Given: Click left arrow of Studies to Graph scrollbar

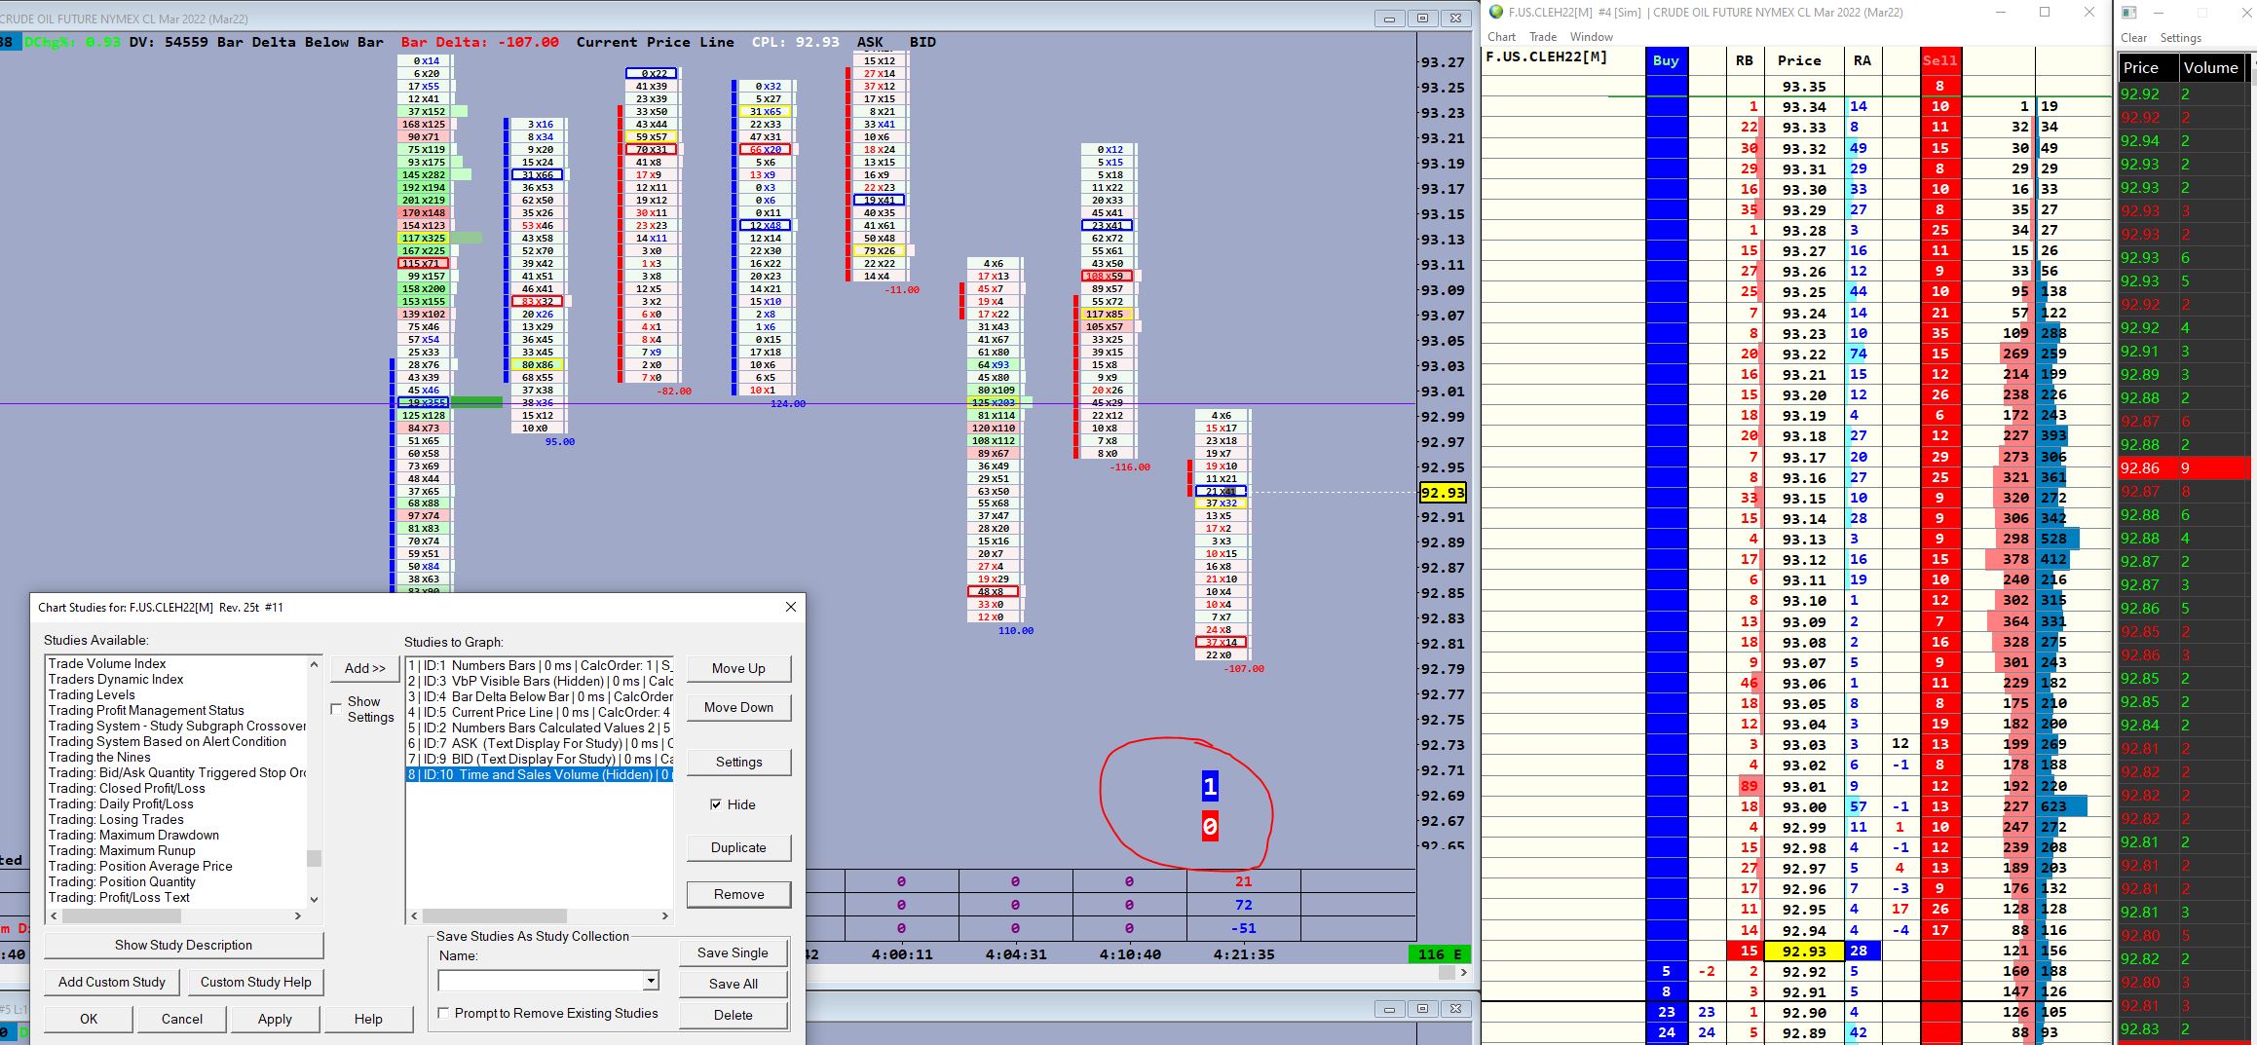Looking at the screenshot, I should click(415, 915).
